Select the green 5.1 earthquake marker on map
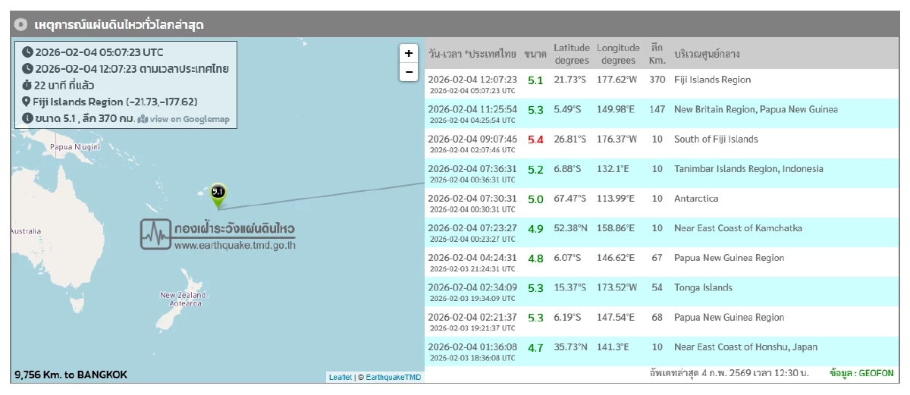The height and width of the screenshot is (395, 910). point(218,195)
